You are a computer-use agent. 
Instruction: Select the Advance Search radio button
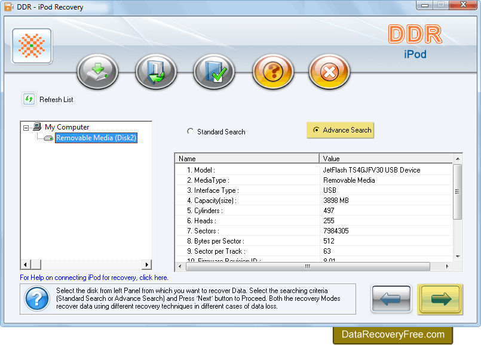316,130
